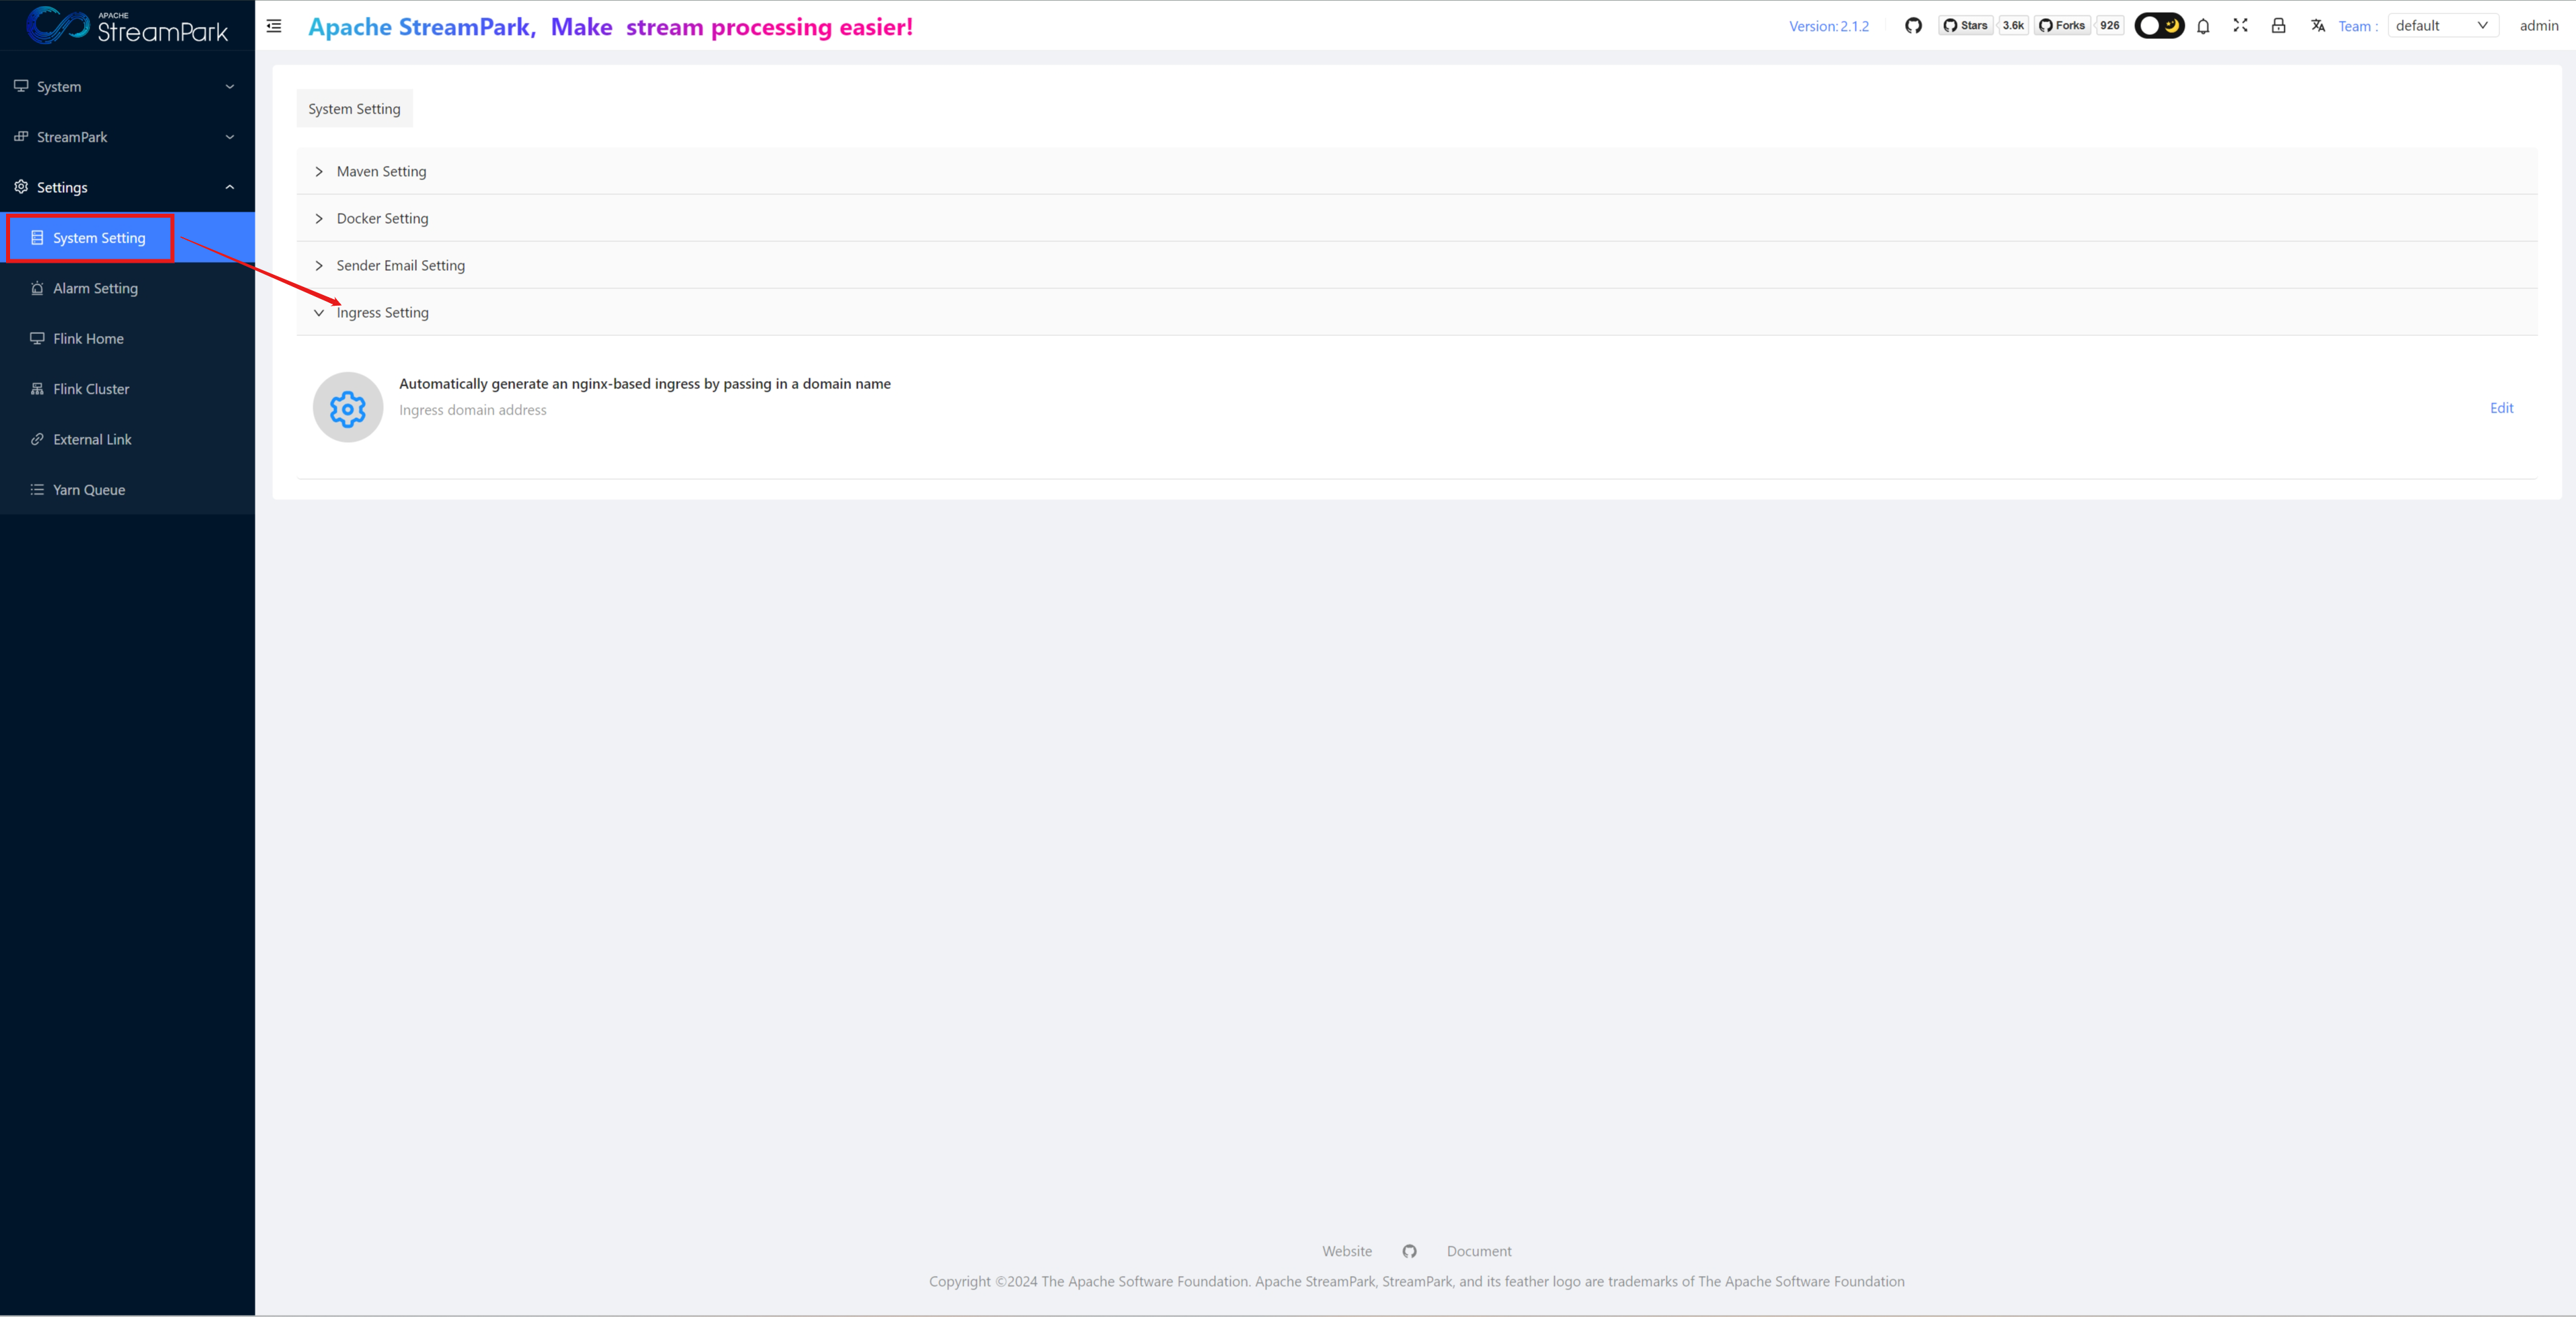Collapse the Ingress Setting panel
This screenshot has width=2576, height=1317.
[x=382, y=312]
